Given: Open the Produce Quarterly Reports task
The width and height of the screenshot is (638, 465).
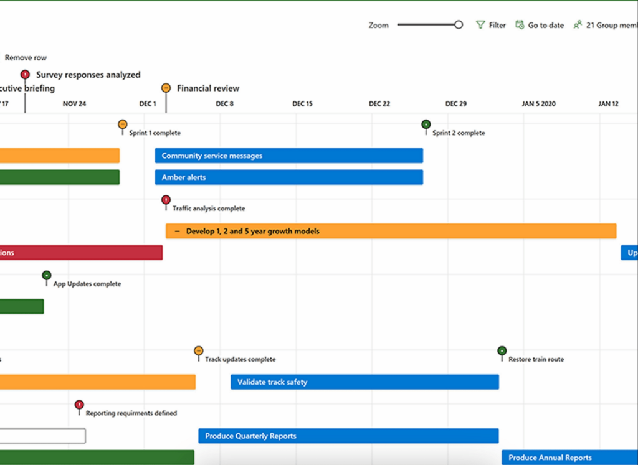Looking at the screenshot, I should coord(348,436).
